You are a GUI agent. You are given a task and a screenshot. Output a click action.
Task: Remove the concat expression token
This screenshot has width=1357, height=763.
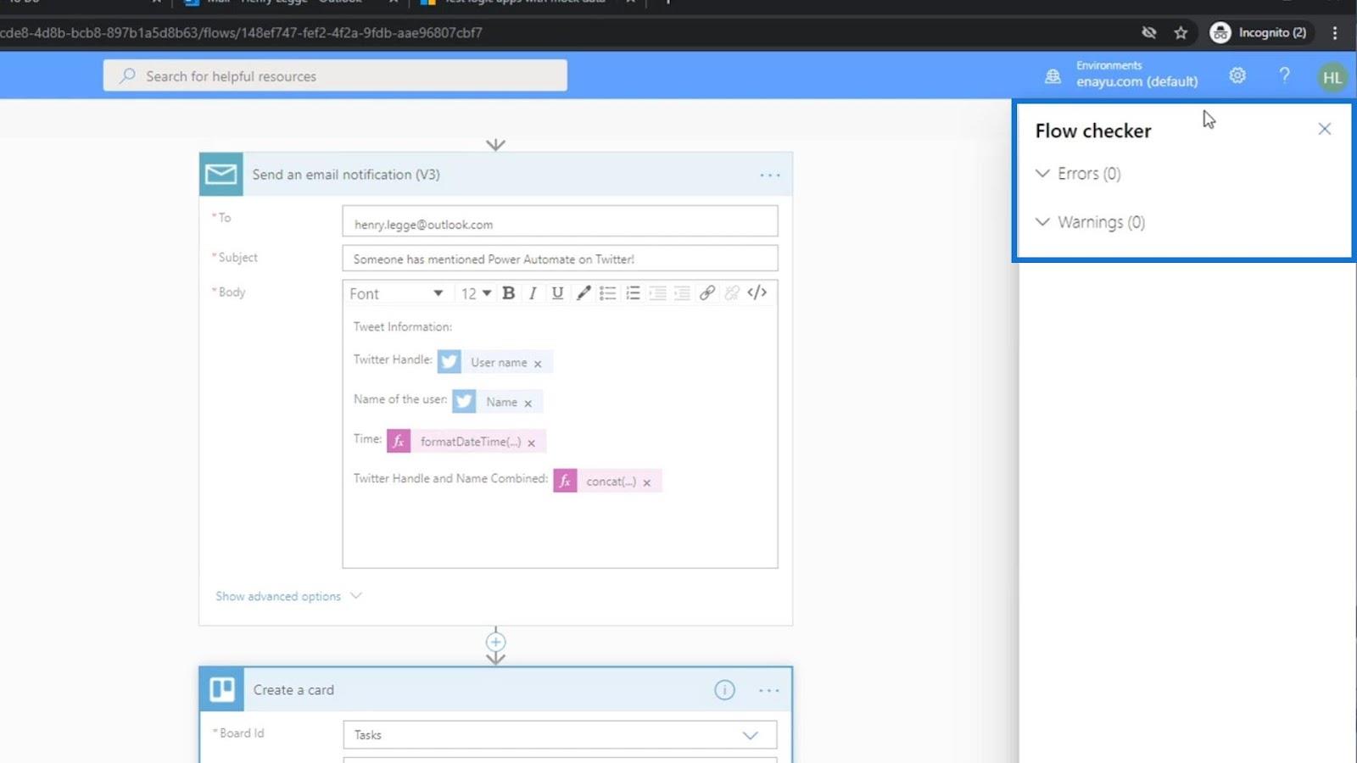[646, 482]
